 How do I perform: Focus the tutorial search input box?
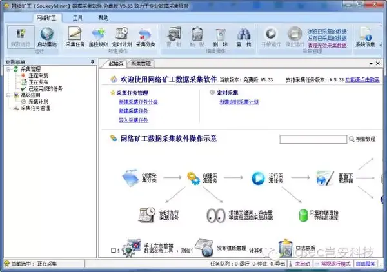click(x=313, y=139)
